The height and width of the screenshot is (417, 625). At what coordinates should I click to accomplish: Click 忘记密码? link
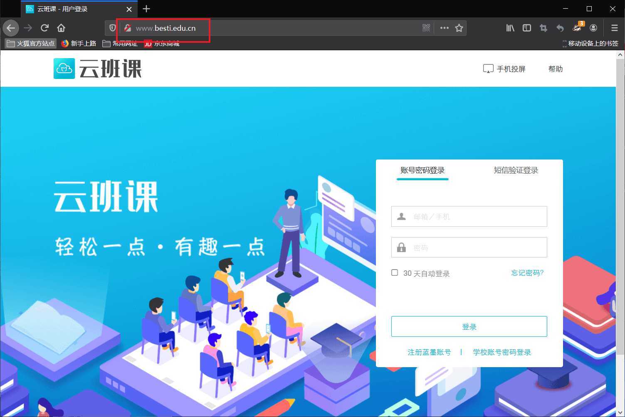pos(527,273)
